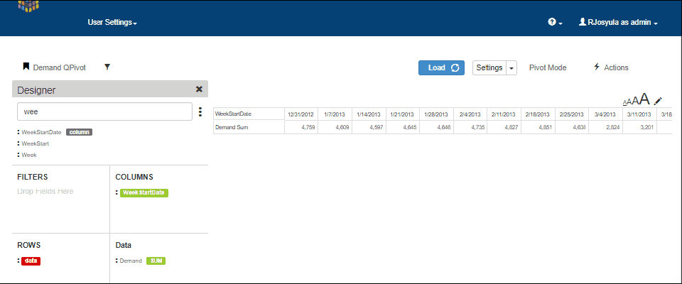Click the 1/7/2013 column header
This screenshot has width=682, height=284.
(x=335, y=114)
